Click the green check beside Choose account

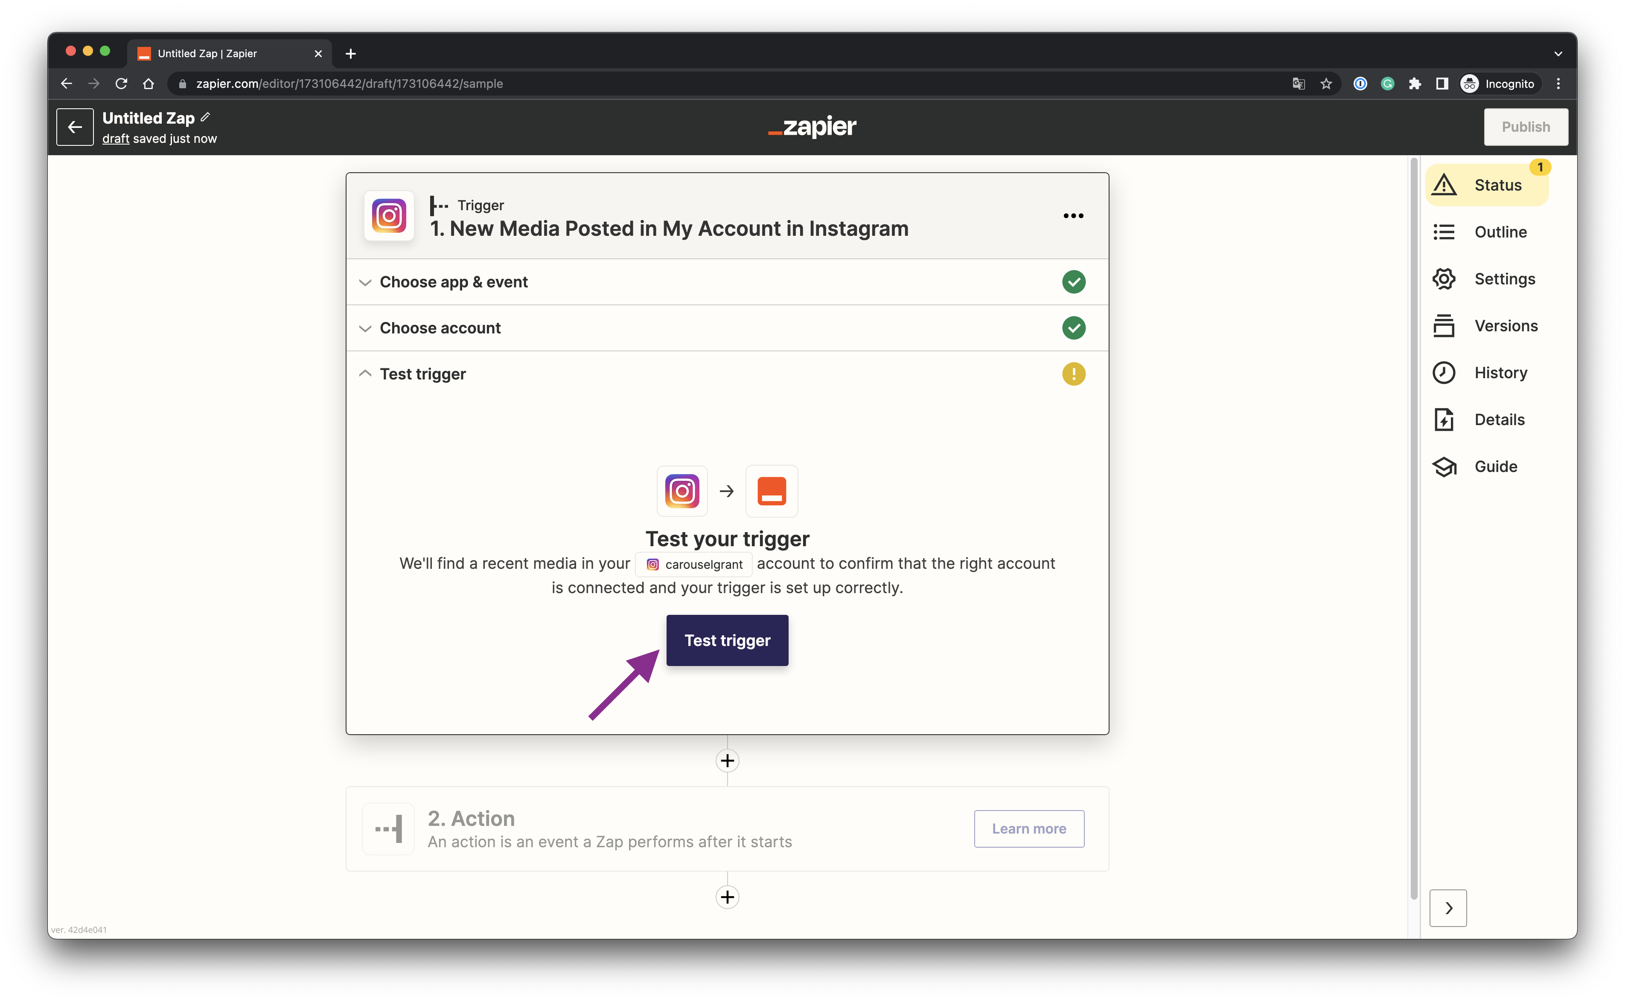pos(1073,328)
